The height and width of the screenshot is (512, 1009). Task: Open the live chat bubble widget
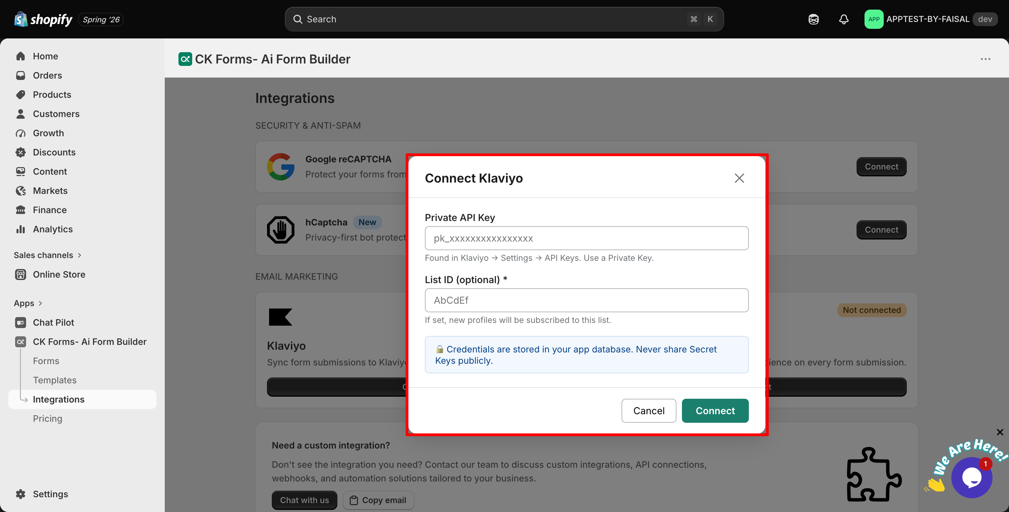[971, 477]
